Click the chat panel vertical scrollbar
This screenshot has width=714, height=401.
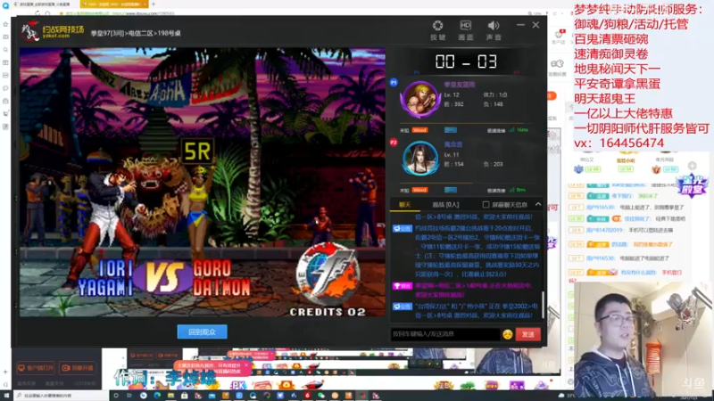[x=543, y=305]
